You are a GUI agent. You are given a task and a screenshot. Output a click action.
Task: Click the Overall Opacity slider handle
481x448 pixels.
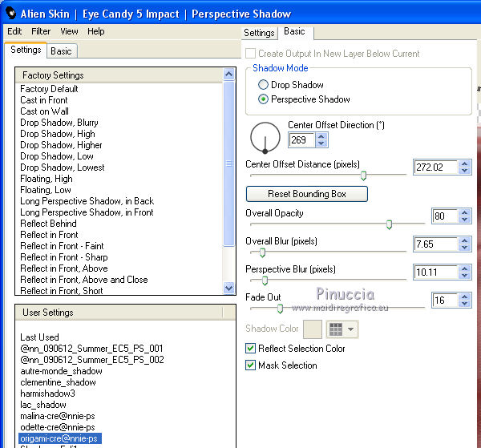pos(389,224)
